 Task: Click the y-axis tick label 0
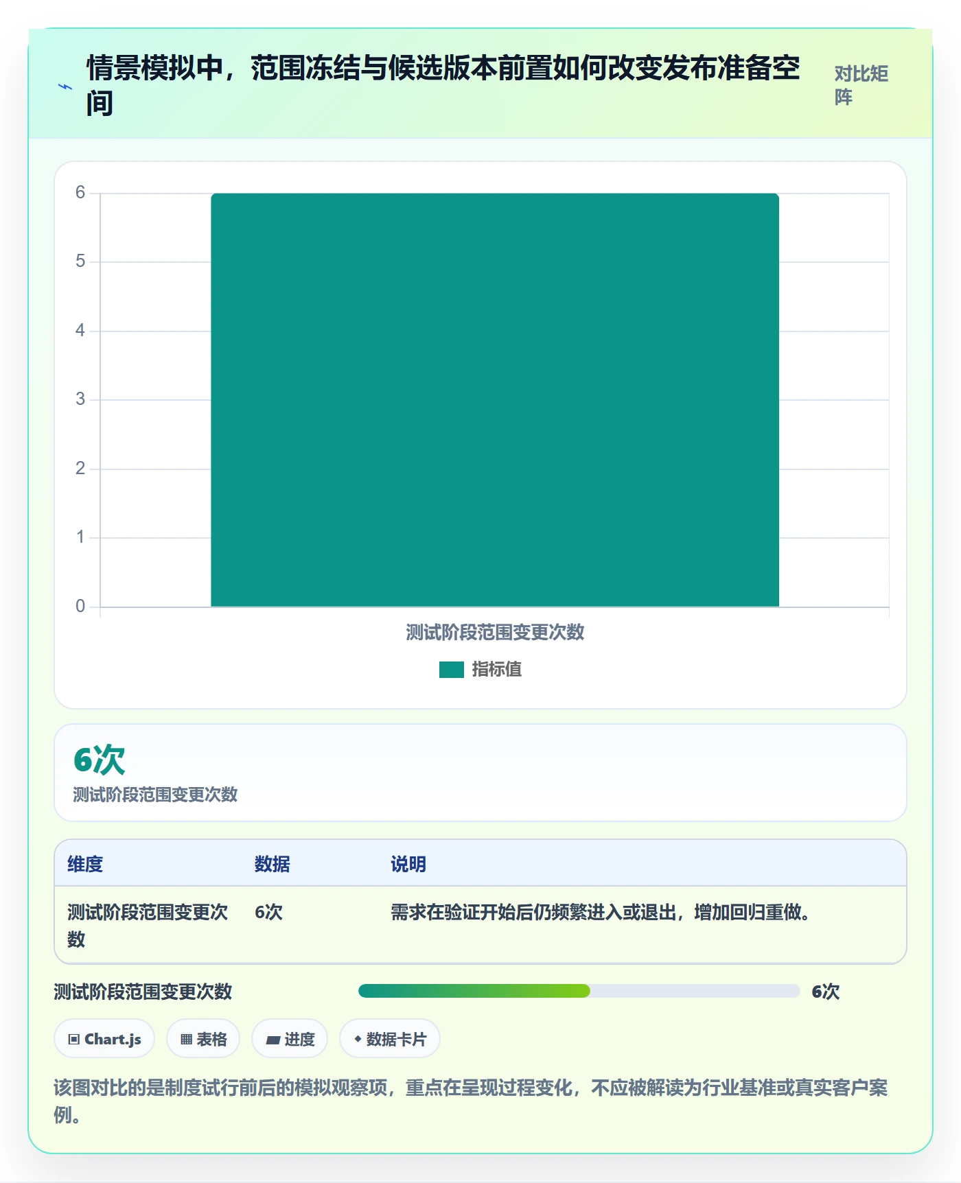[x=80, y=607]
